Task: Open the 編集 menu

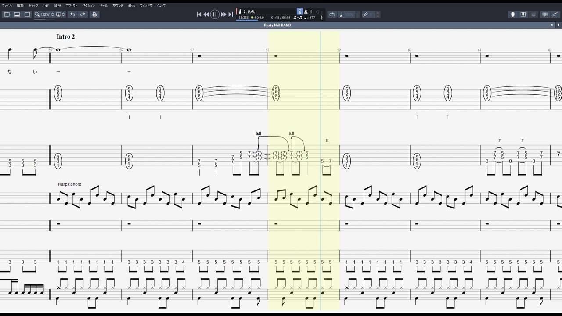Action: point(20,5)
